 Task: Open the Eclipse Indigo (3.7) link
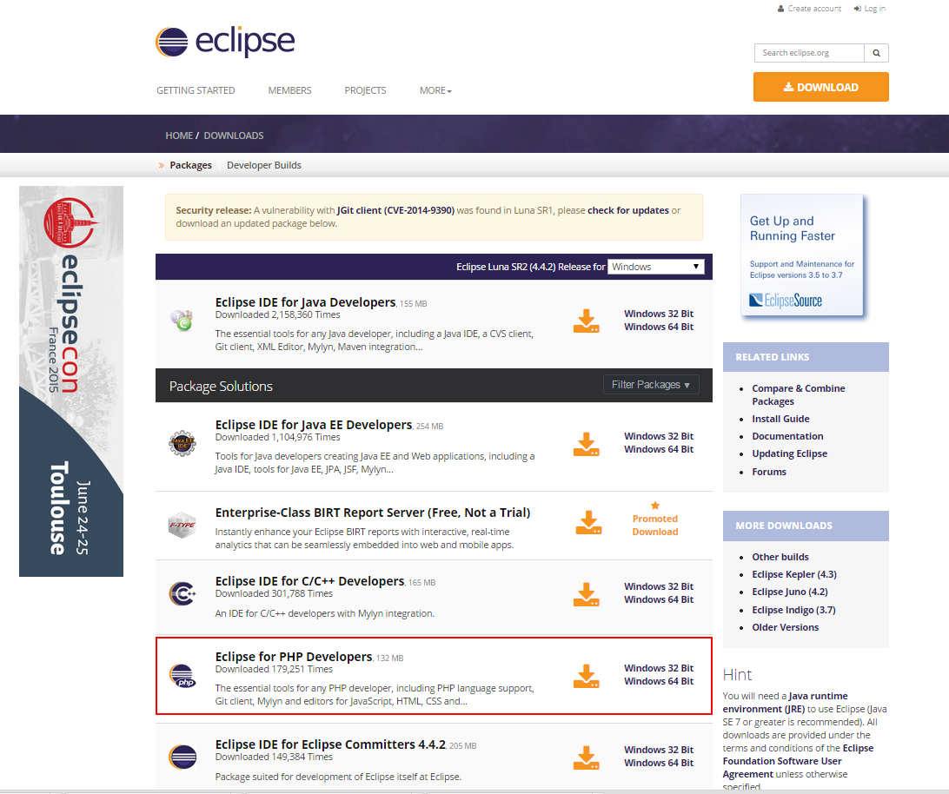coord(793,610)
